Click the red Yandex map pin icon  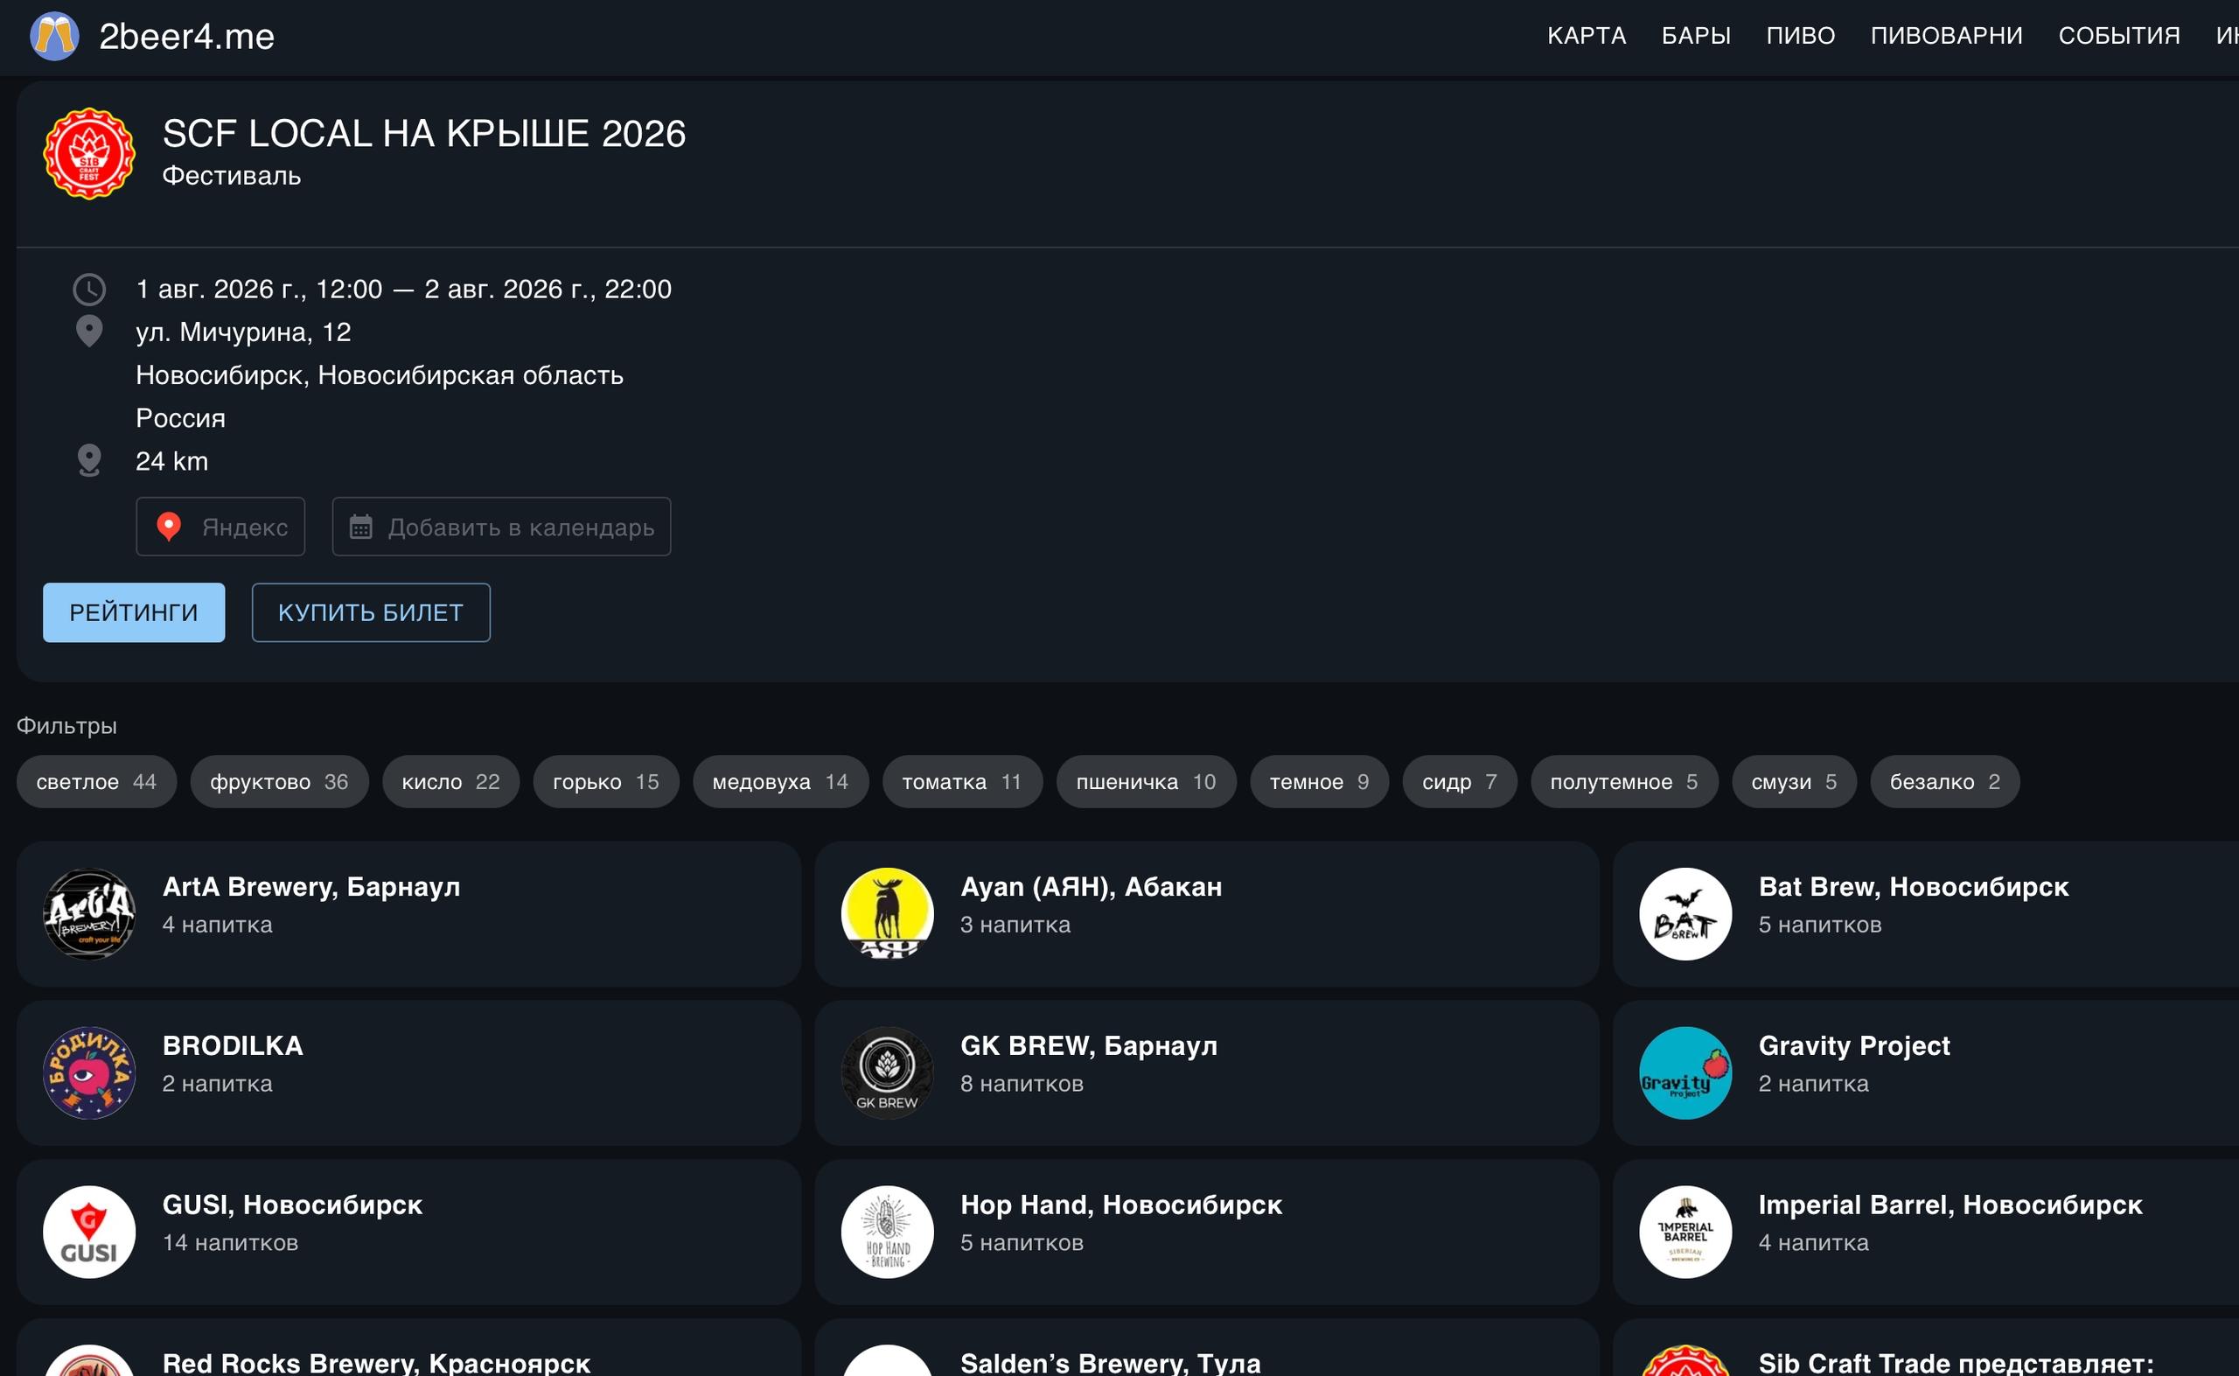pos(169,527)
